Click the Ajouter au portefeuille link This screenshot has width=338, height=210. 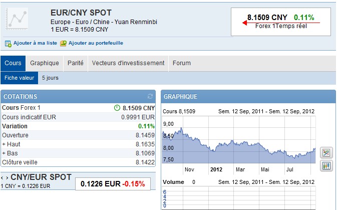click(x=96, y=43)
